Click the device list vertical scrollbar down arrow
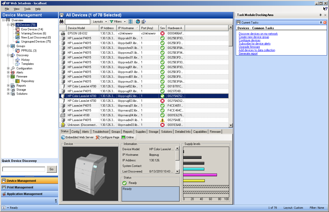This screenshot has height=212, width=329. [231, 125]
